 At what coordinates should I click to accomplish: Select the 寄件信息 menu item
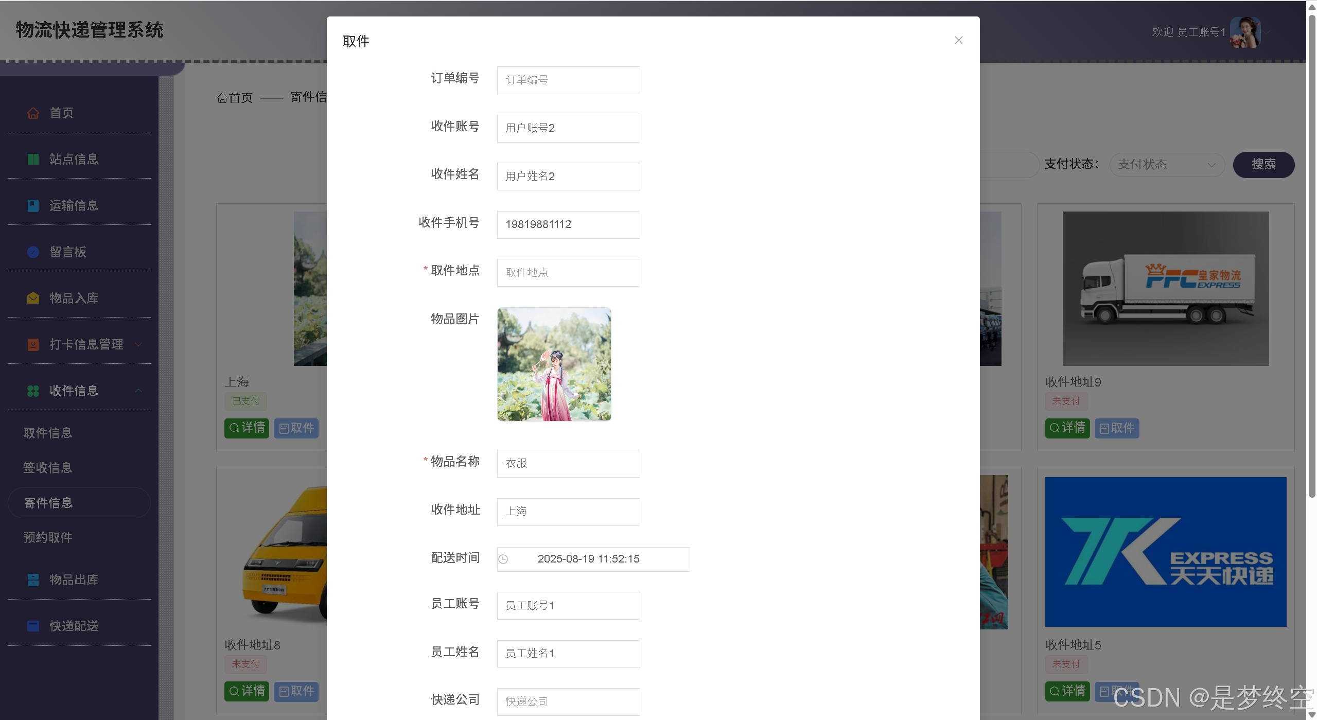[49, 503]
